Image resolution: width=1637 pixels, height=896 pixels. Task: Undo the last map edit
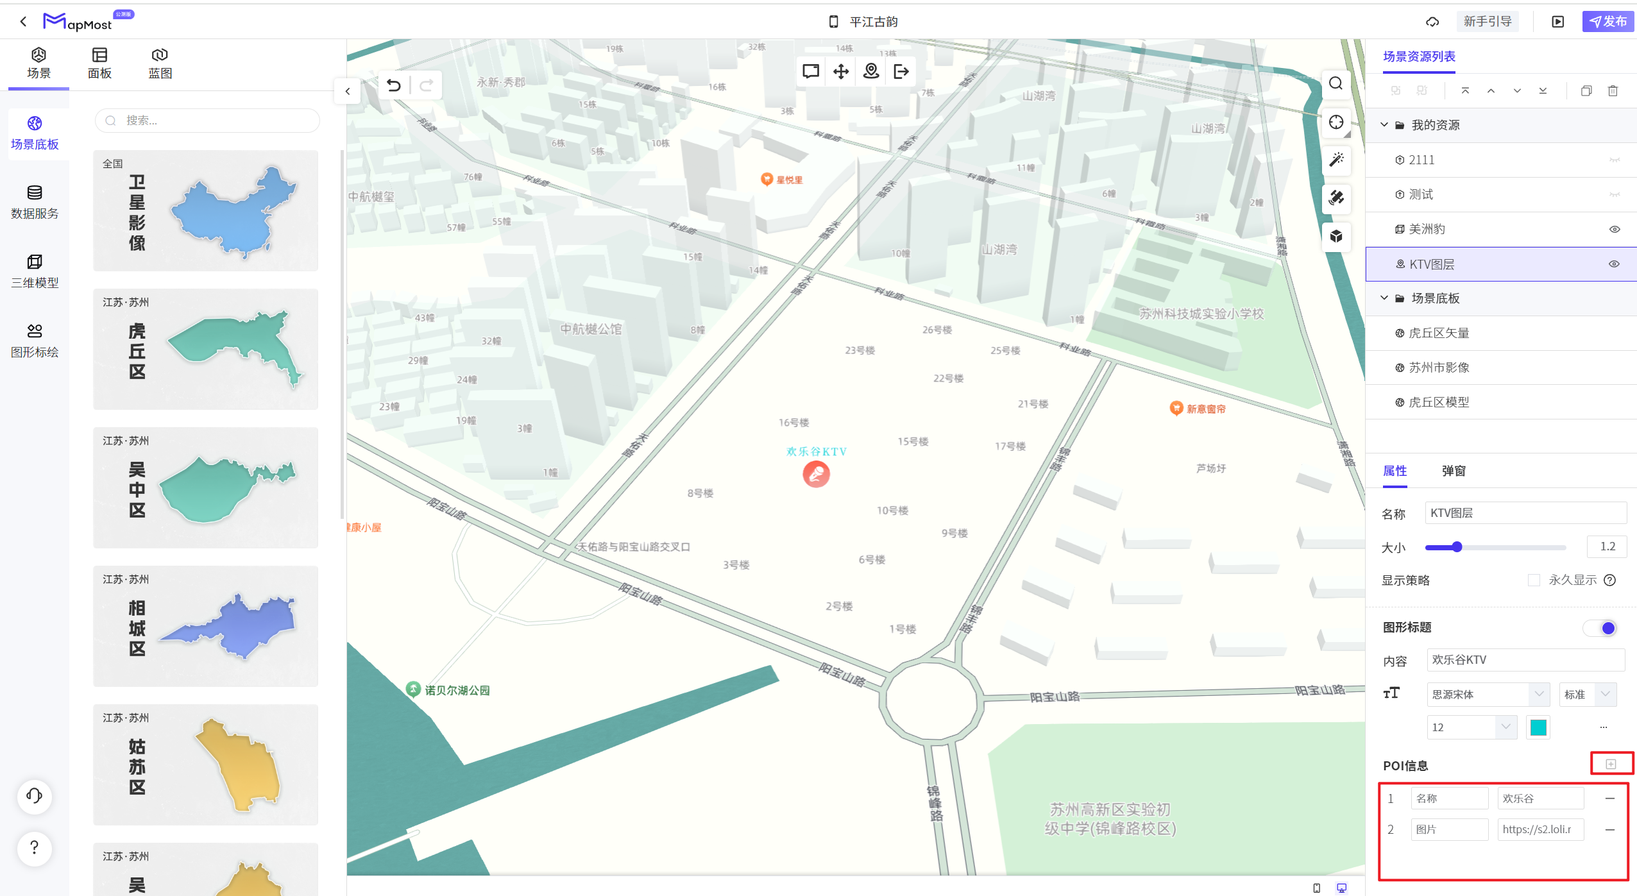(x=394, y=85)
